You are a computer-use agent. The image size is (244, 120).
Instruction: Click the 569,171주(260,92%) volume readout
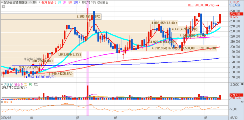(14, 88)
